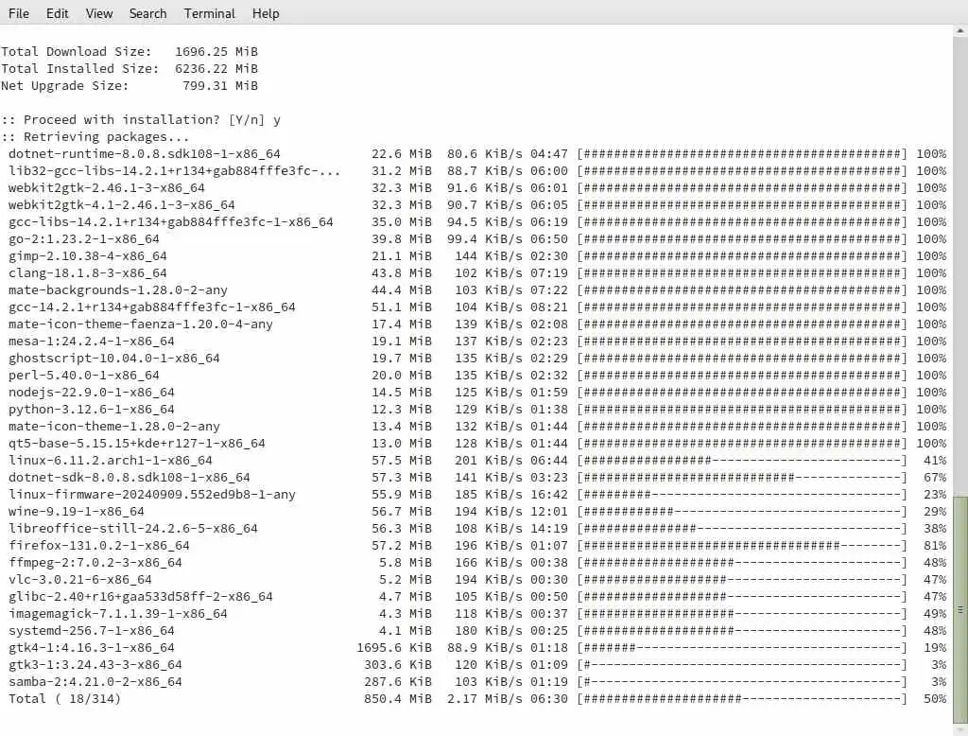Click package name gtk4-1:4.16.3-1-x86_64
The width and height of the screenshot is (968, 736).
point(92,648)
